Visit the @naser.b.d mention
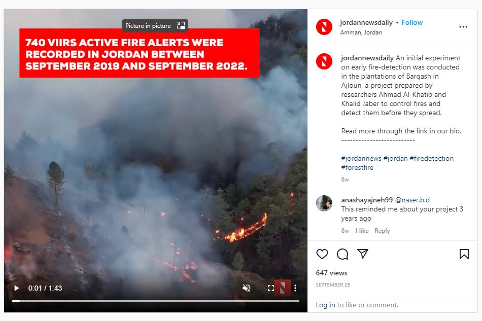 (x=412, y=200)
